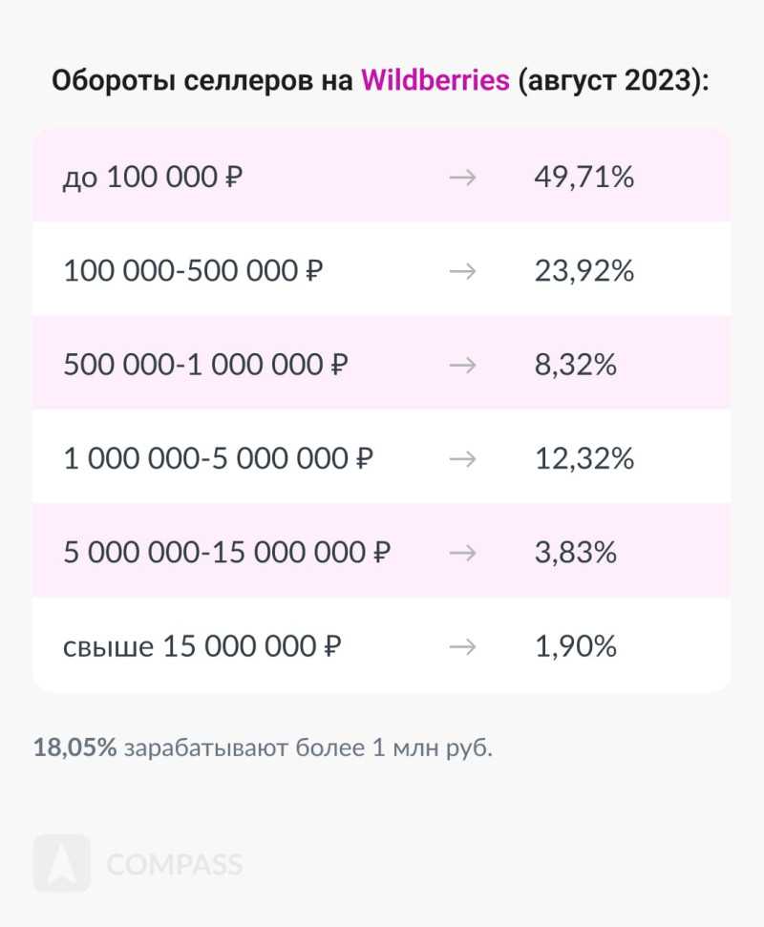The width and height of the screenshot is (764, 927).
Task: Click the arrow in the 1 000 000-5 000 000 ₽ row
Action: click(x=462, y=458)
